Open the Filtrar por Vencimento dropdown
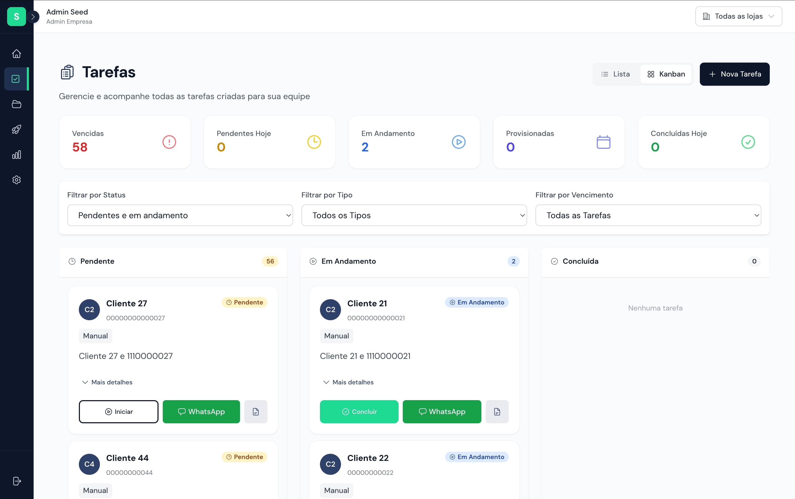 tap(648, 215)
